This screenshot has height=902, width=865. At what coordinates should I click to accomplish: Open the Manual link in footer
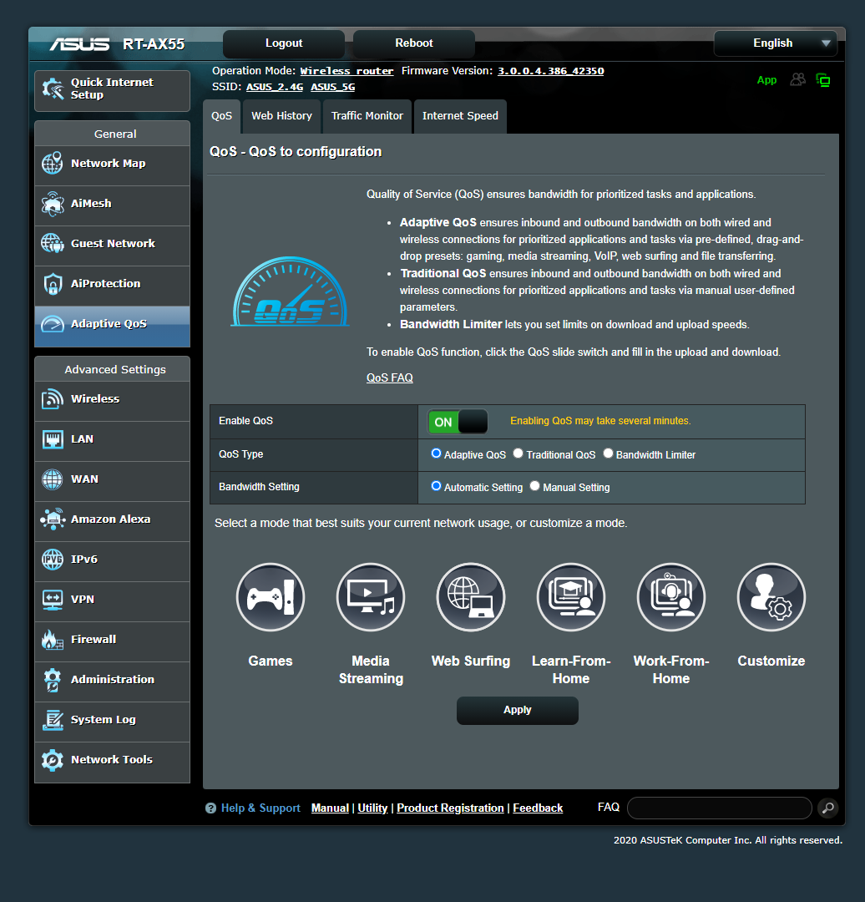tap(330, 808)
